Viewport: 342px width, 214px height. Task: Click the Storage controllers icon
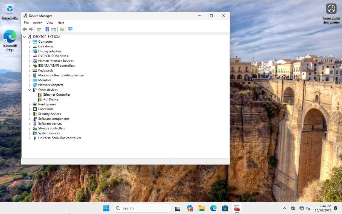pos(35,128)
